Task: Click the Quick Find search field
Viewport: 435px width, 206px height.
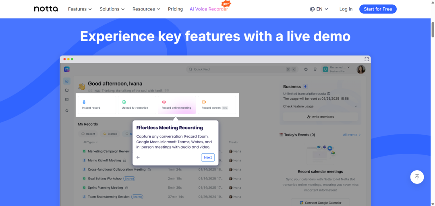Action: click(242, 69)
